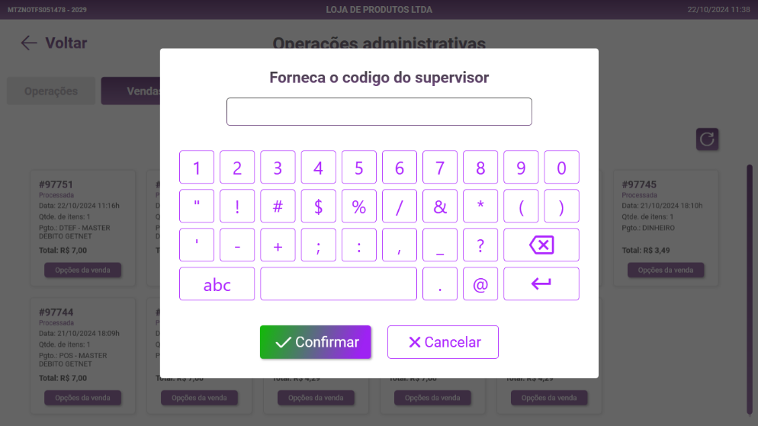This screenshot has height=426, width=758.
Task: Click the refresh icon button
Action: 707,139
